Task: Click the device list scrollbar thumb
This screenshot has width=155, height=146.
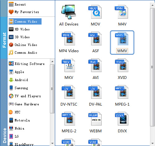Action: [52, 89]
